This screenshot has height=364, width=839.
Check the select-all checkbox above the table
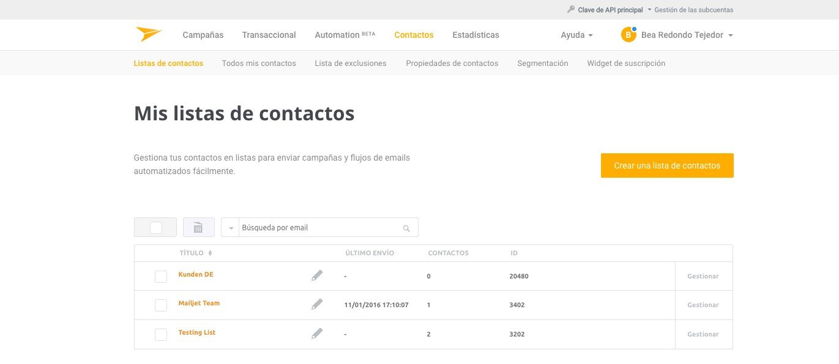tap(155, 227)
